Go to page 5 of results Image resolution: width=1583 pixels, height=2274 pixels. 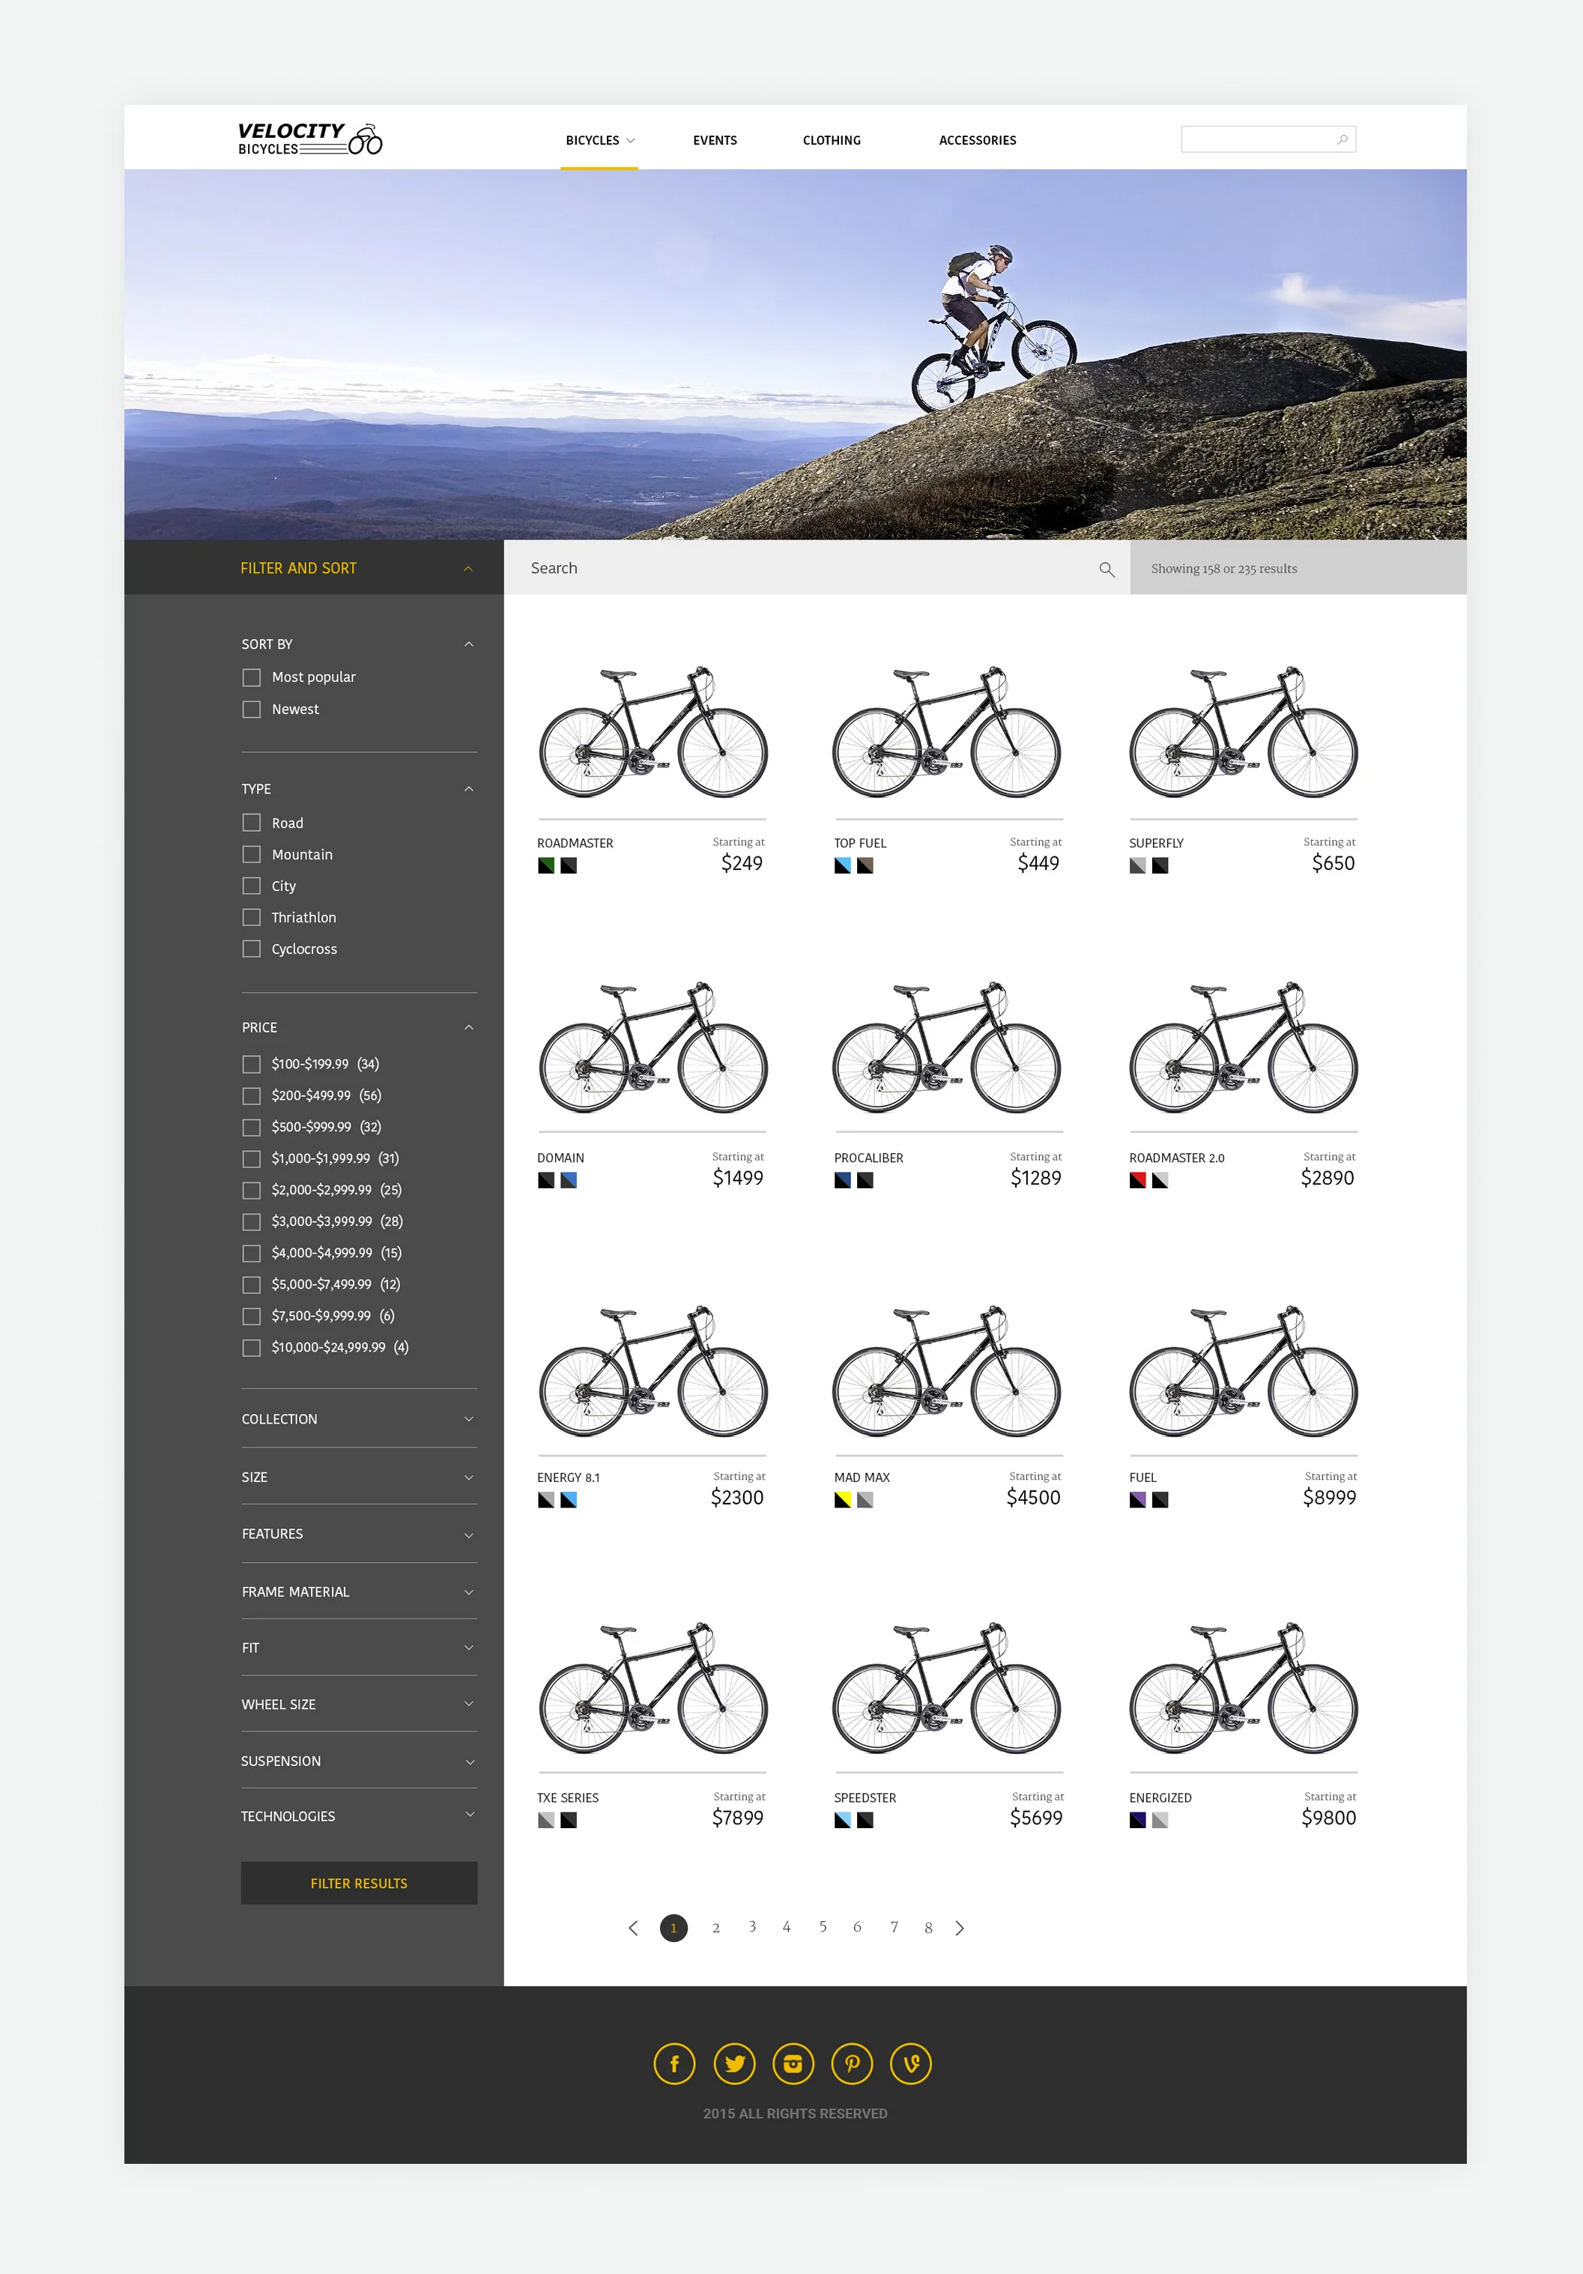(x=823, y=1926)
